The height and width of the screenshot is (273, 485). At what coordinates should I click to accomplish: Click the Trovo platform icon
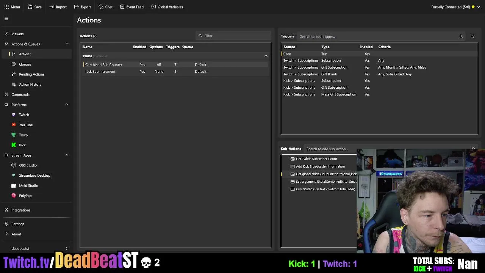14,135
